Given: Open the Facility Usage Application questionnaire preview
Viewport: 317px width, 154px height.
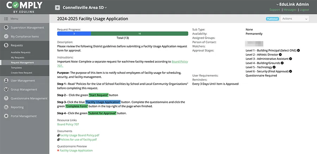Looking at the screenshot, I should 76,150.
